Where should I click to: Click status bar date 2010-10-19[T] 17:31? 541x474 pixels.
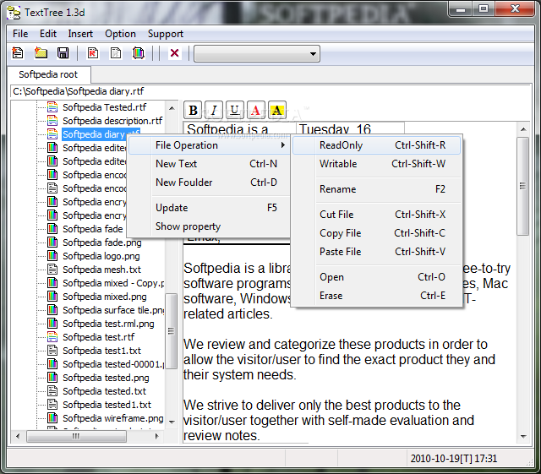click(454, 459)
